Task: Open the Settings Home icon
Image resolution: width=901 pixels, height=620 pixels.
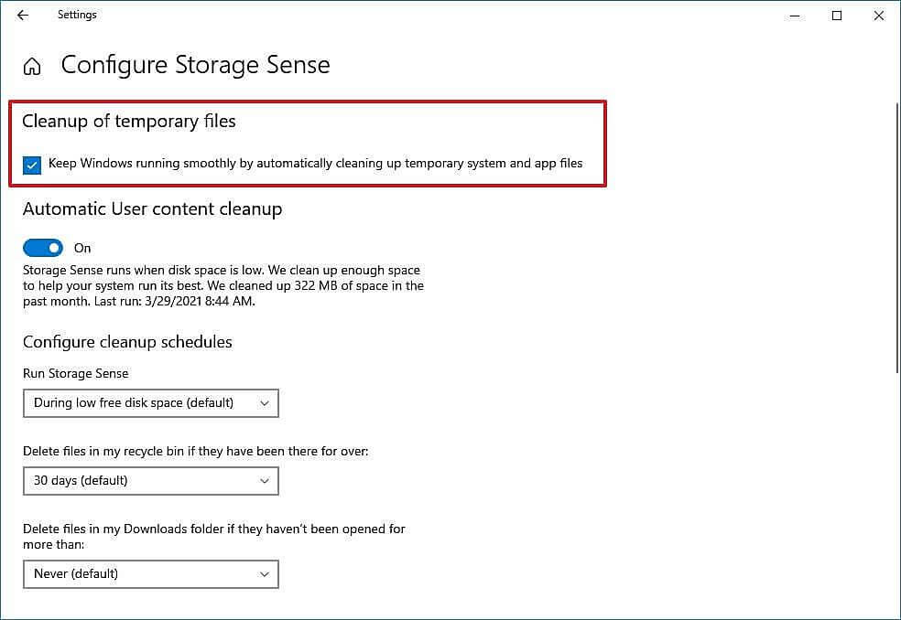Action: (32, 67)
